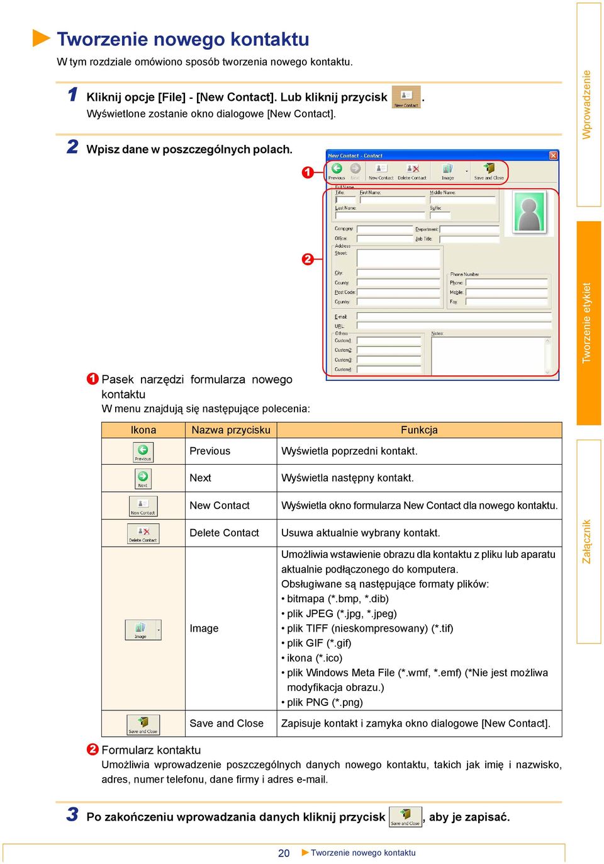This screenshot has width=604, height=864.
Task: Click the cell 'Wyświetla następny kontakt.'
Action: point(347,478)
